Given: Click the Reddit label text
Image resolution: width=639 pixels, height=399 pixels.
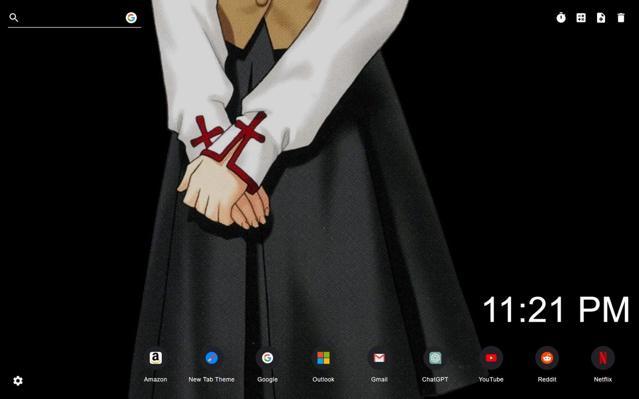Looking at the screenshot, I should click(547, 380).
